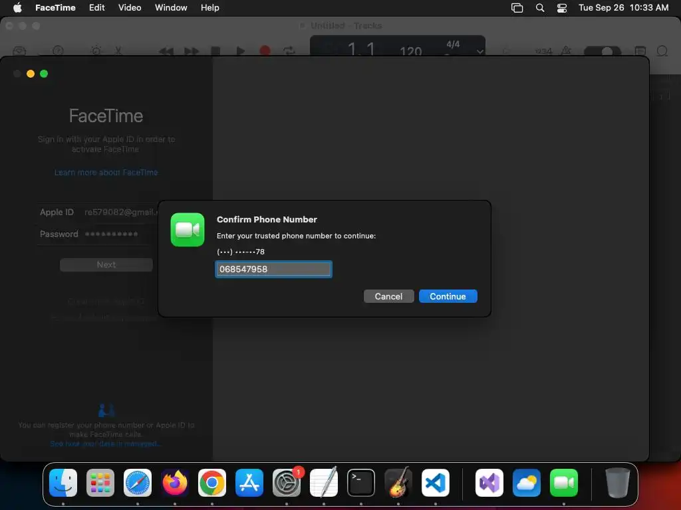Viewport: 681px width, 510px height.
Task: Open Launchpad from the Dock
Action: pyautogui.click(x=100, y=483)
